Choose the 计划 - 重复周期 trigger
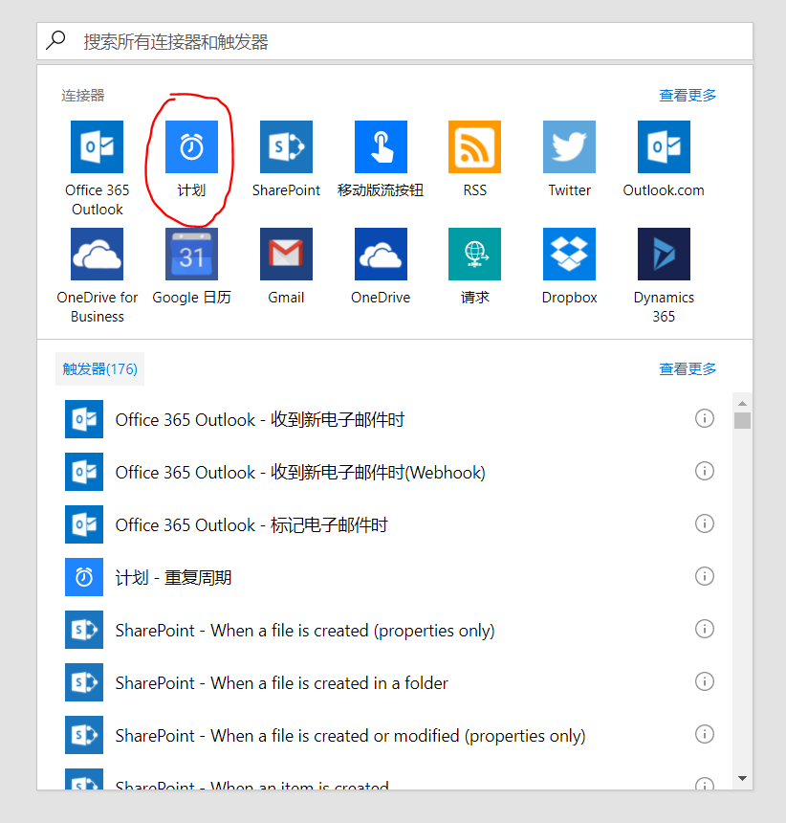This screenshot has height=823, width=786. [173, 577]
